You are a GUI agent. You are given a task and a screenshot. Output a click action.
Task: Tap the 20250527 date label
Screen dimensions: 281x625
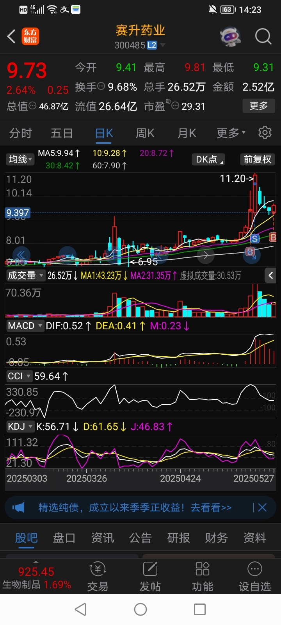254,479
